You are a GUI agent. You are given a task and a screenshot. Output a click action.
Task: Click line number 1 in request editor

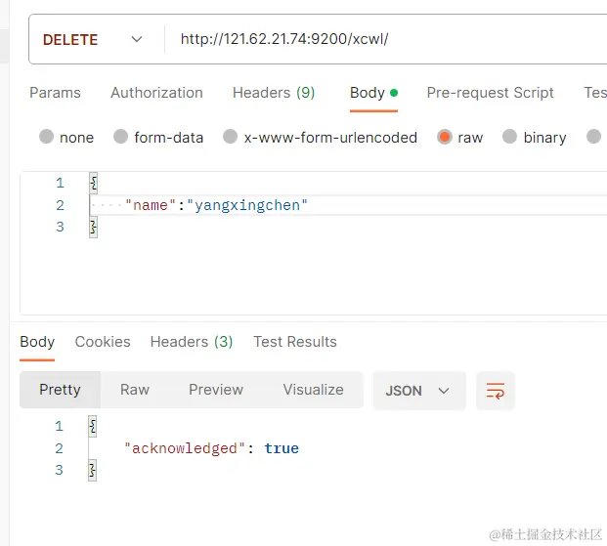point(60,183)
